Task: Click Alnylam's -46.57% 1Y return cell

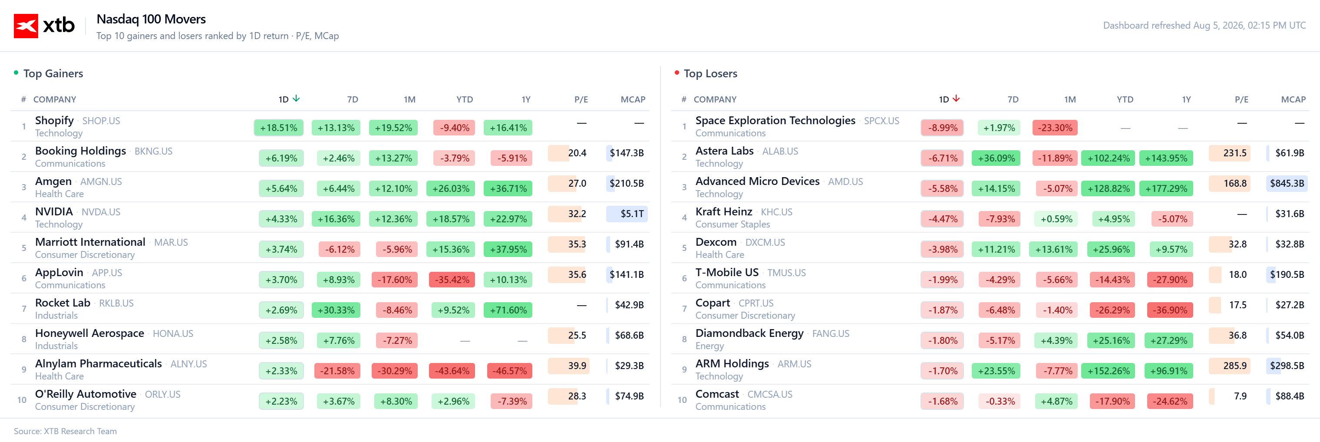Action: click(x=510, y=371)
